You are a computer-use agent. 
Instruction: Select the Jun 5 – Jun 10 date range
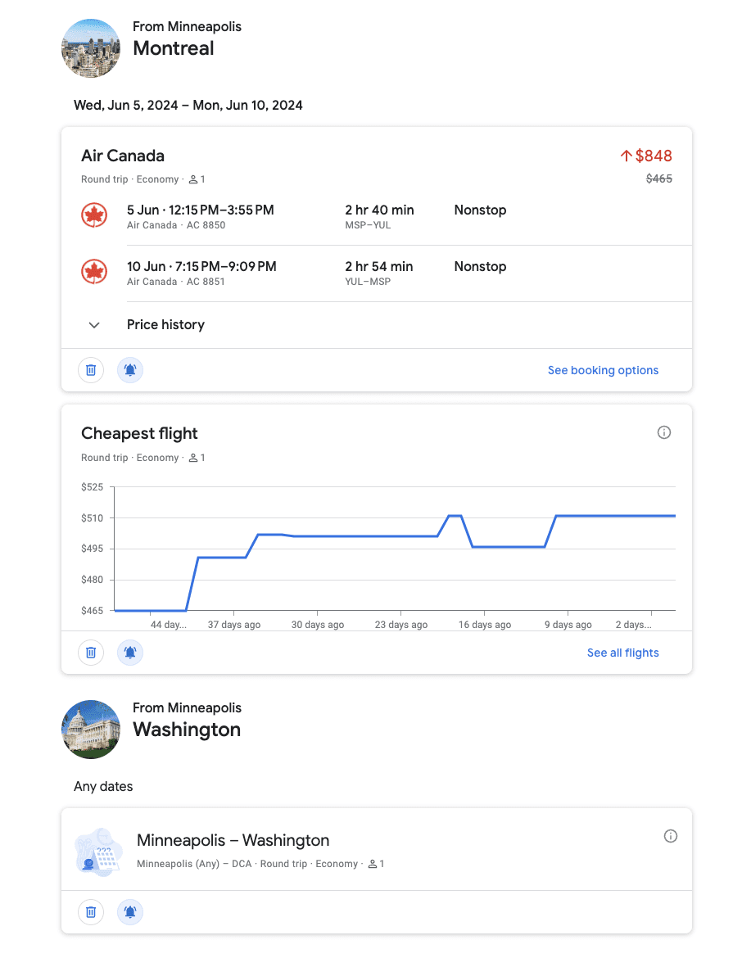tap(188, 105)
